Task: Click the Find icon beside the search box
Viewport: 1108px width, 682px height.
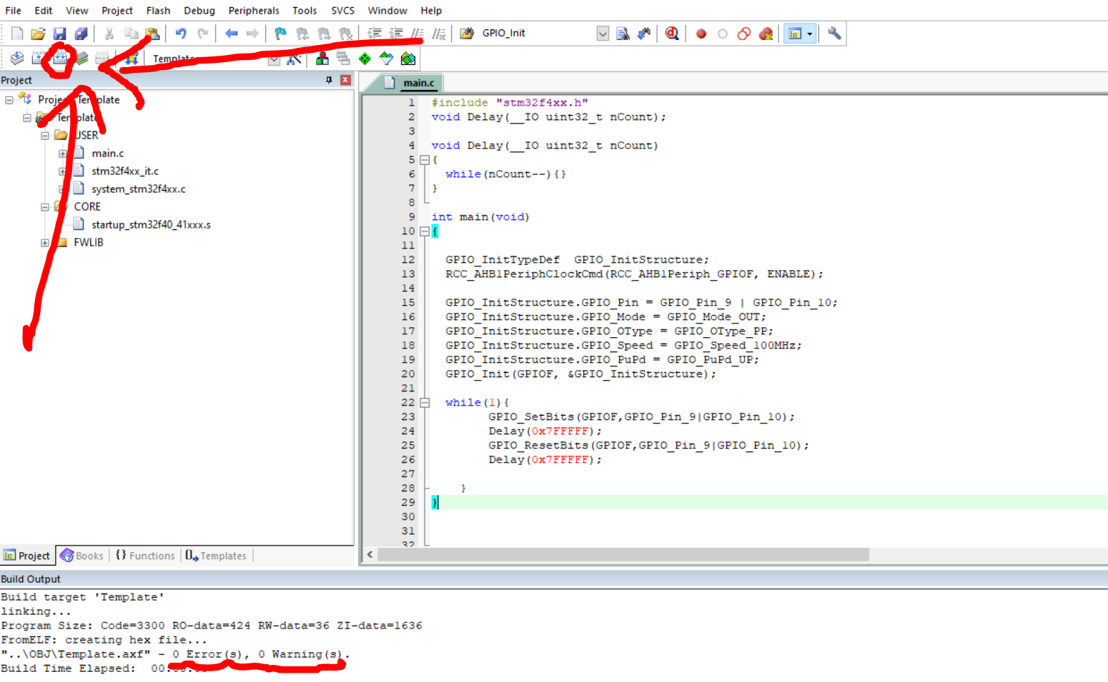Action: pyautogui.click(x=623, y=34)
